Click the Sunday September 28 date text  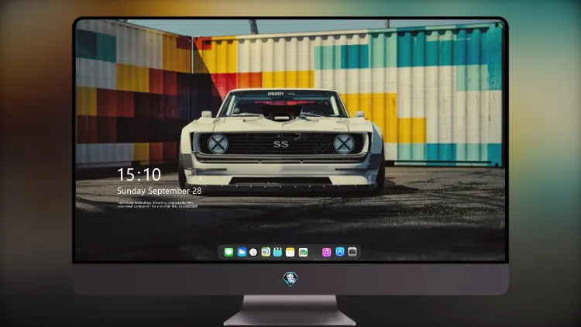pos(160,191)
